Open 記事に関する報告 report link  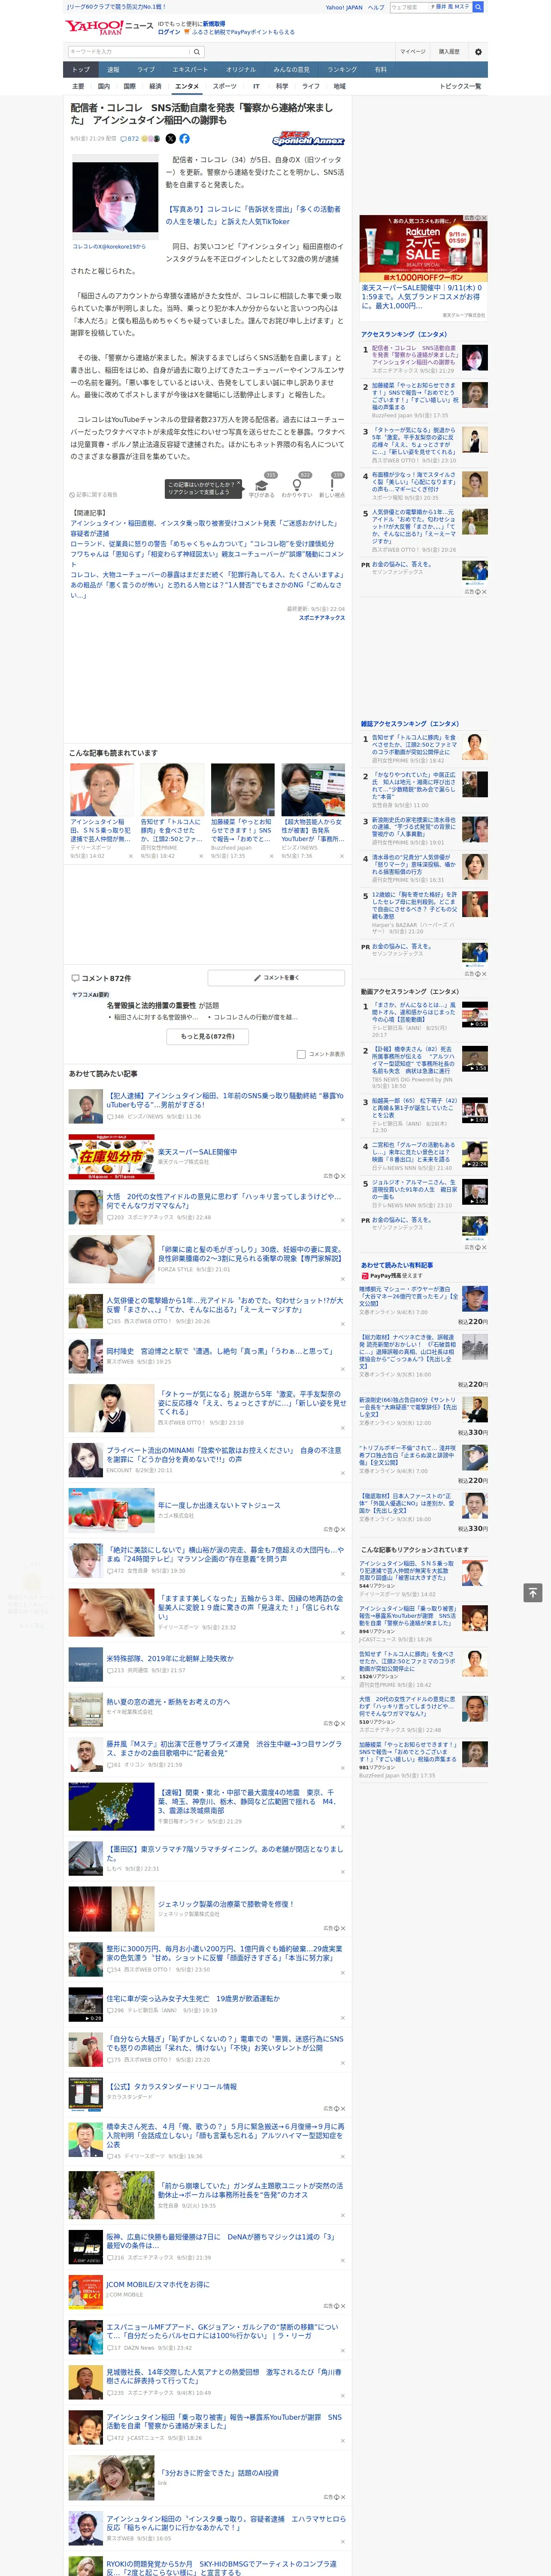(94, 494)
